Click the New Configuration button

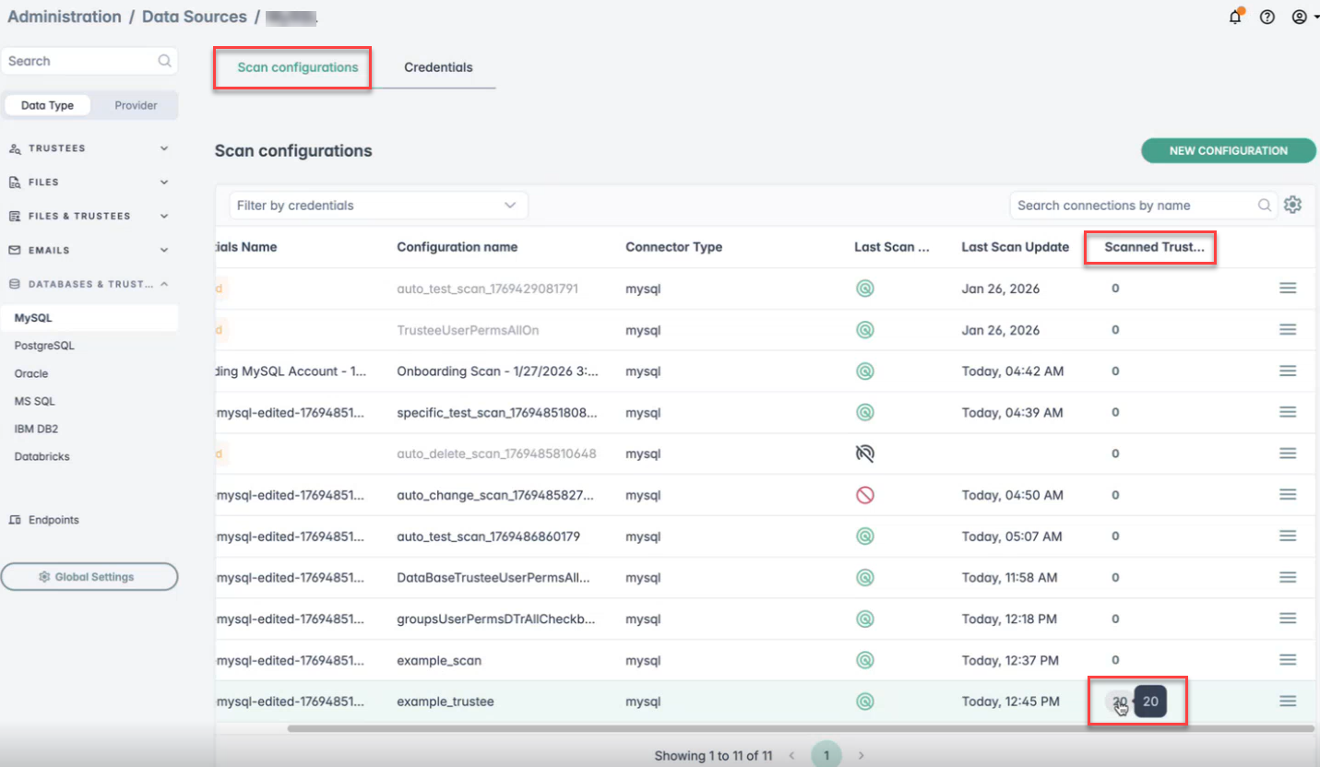point(1228,150)
